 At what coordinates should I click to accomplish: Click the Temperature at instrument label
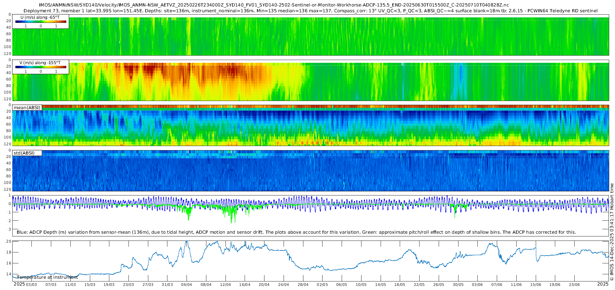tap(47, 277)
